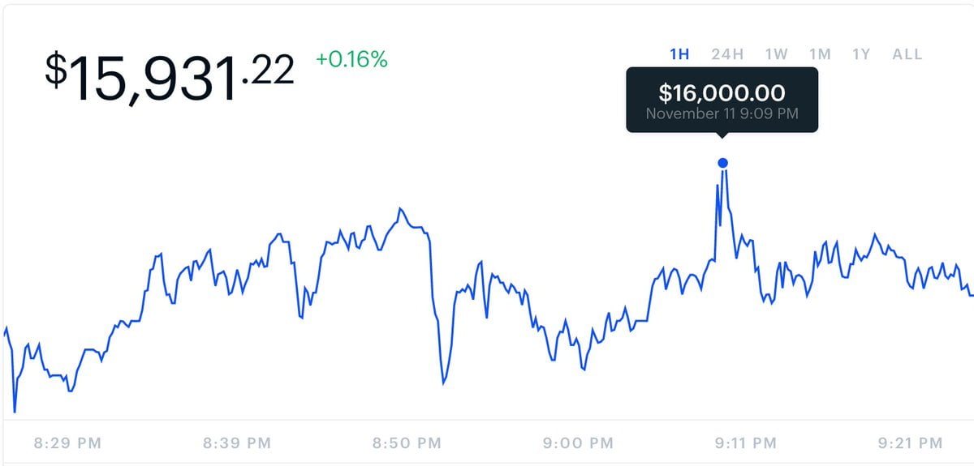
Task: Open the 1Y price chart view
Action: tap(861, 54)
